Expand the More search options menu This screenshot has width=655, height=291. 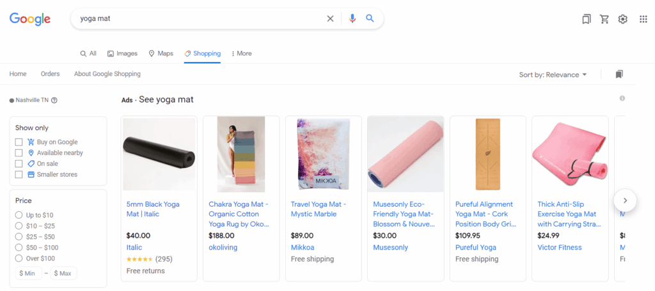coord(241,54)
